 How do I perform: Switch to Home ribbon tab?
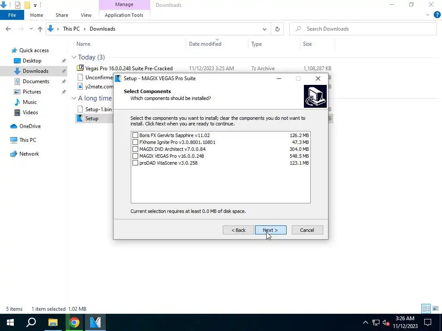[37, 15]
